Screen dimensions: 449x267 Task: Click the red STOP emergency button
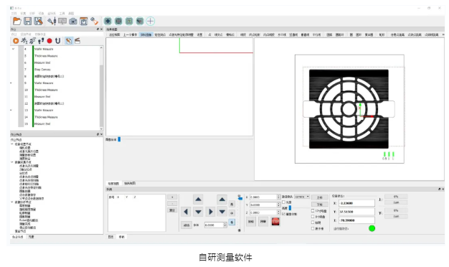coord(275,222)
